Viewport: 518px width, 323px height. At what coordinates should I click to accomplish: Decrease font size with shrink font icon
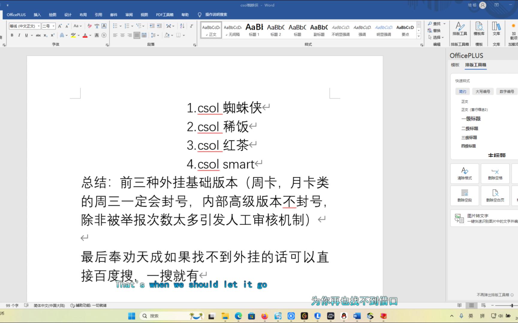67,26
